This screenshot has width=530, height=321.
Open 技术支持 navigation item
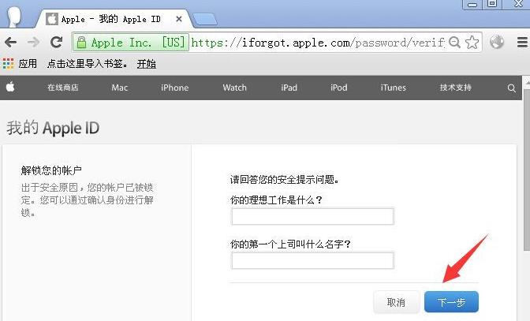(x=455, y=88)
